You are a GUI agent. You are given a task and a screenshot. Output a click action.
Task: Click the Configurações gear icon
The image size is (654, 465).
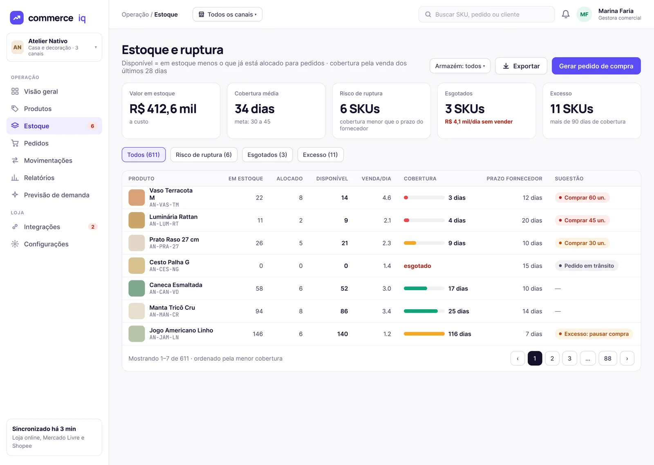(15, 244)
